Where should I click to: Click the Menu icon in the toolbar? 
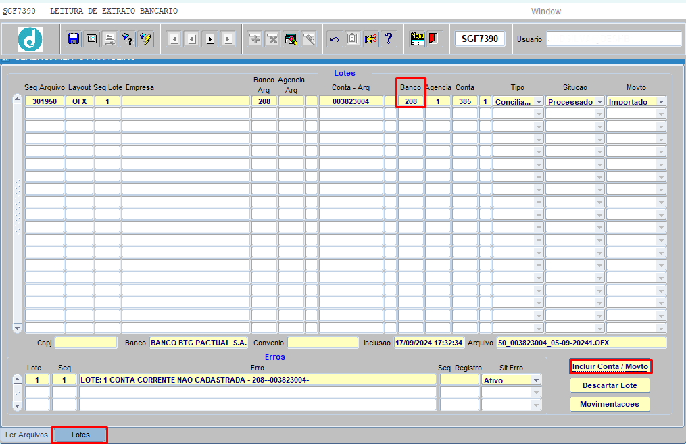(417, 39)
